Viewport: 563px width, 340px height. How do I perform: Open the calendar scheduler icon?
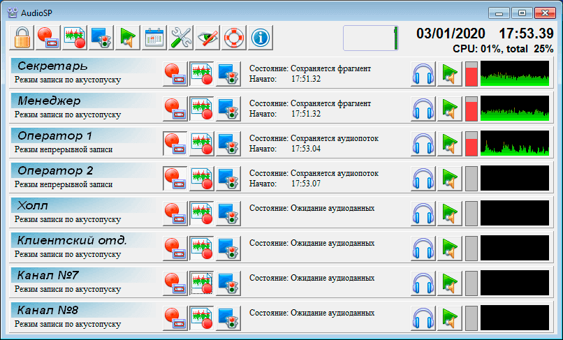155,37
